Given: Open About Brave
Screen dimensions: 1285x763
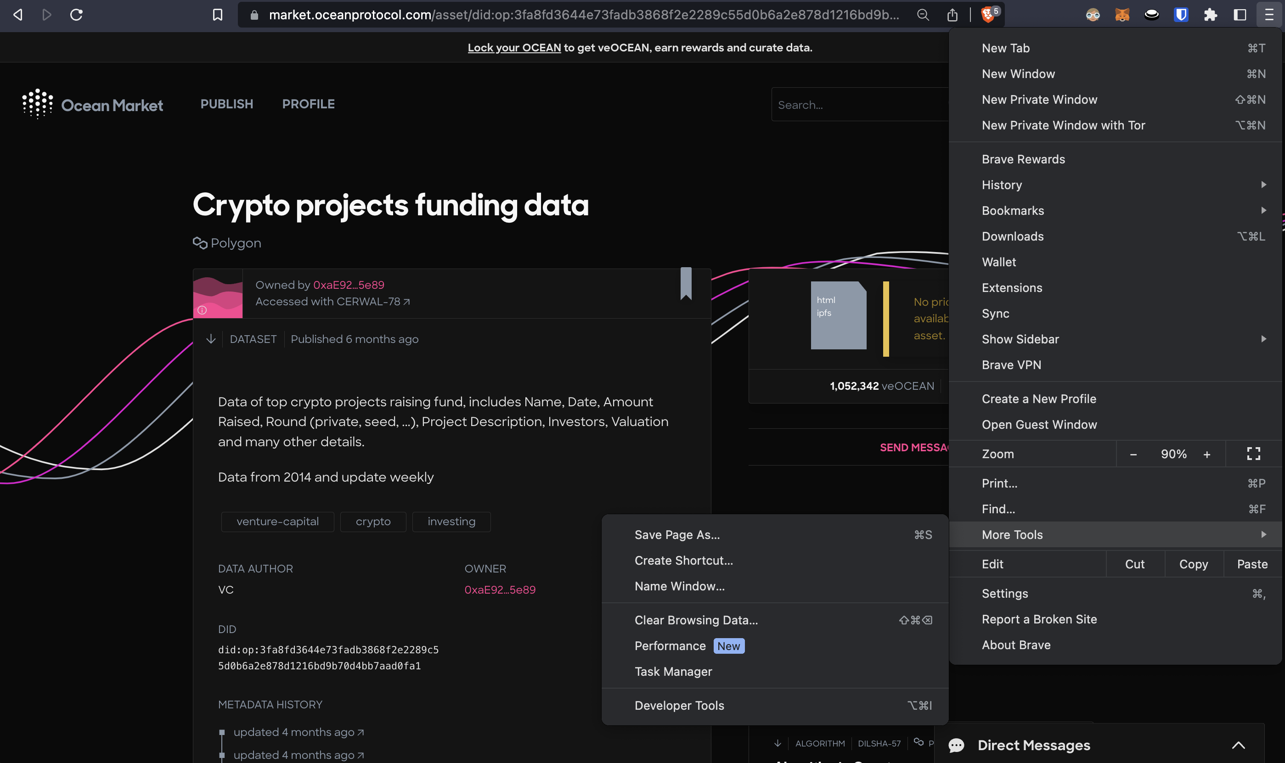Looking at the screenshot, I should (x=1116, y=645).
